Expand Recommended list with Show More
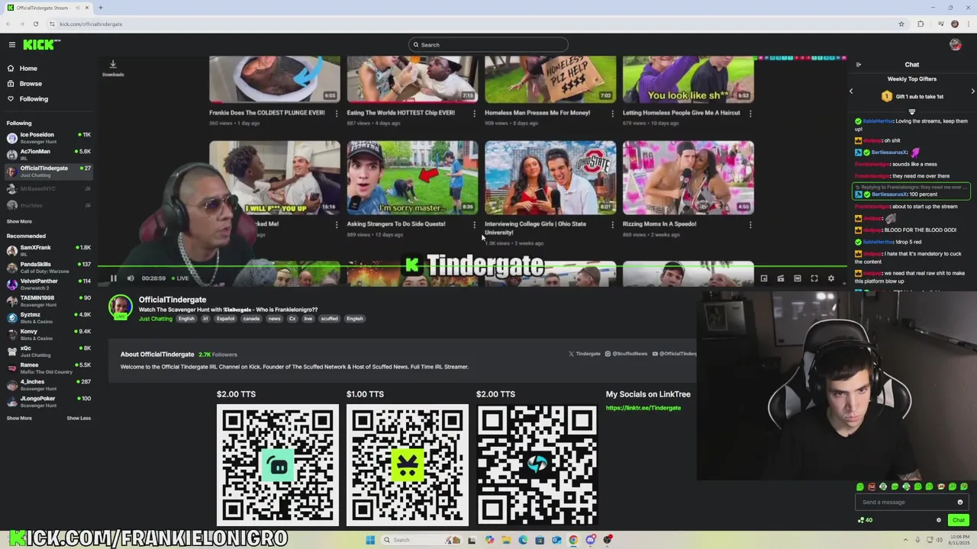The image size is (977, 549). pos(19,419)
